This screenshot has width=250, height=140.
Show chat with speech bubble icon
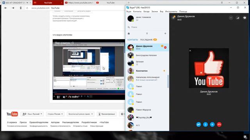coord(245,18)
